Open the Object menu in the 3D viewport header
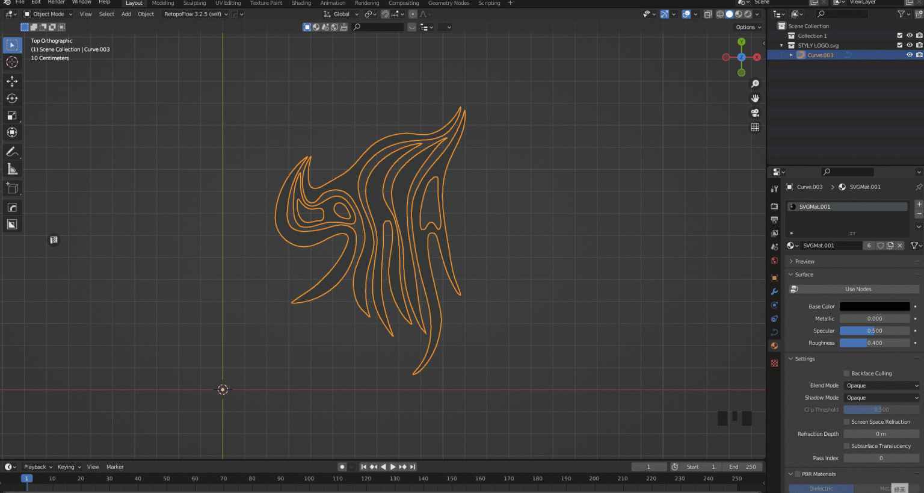 (x=146, y=14)
